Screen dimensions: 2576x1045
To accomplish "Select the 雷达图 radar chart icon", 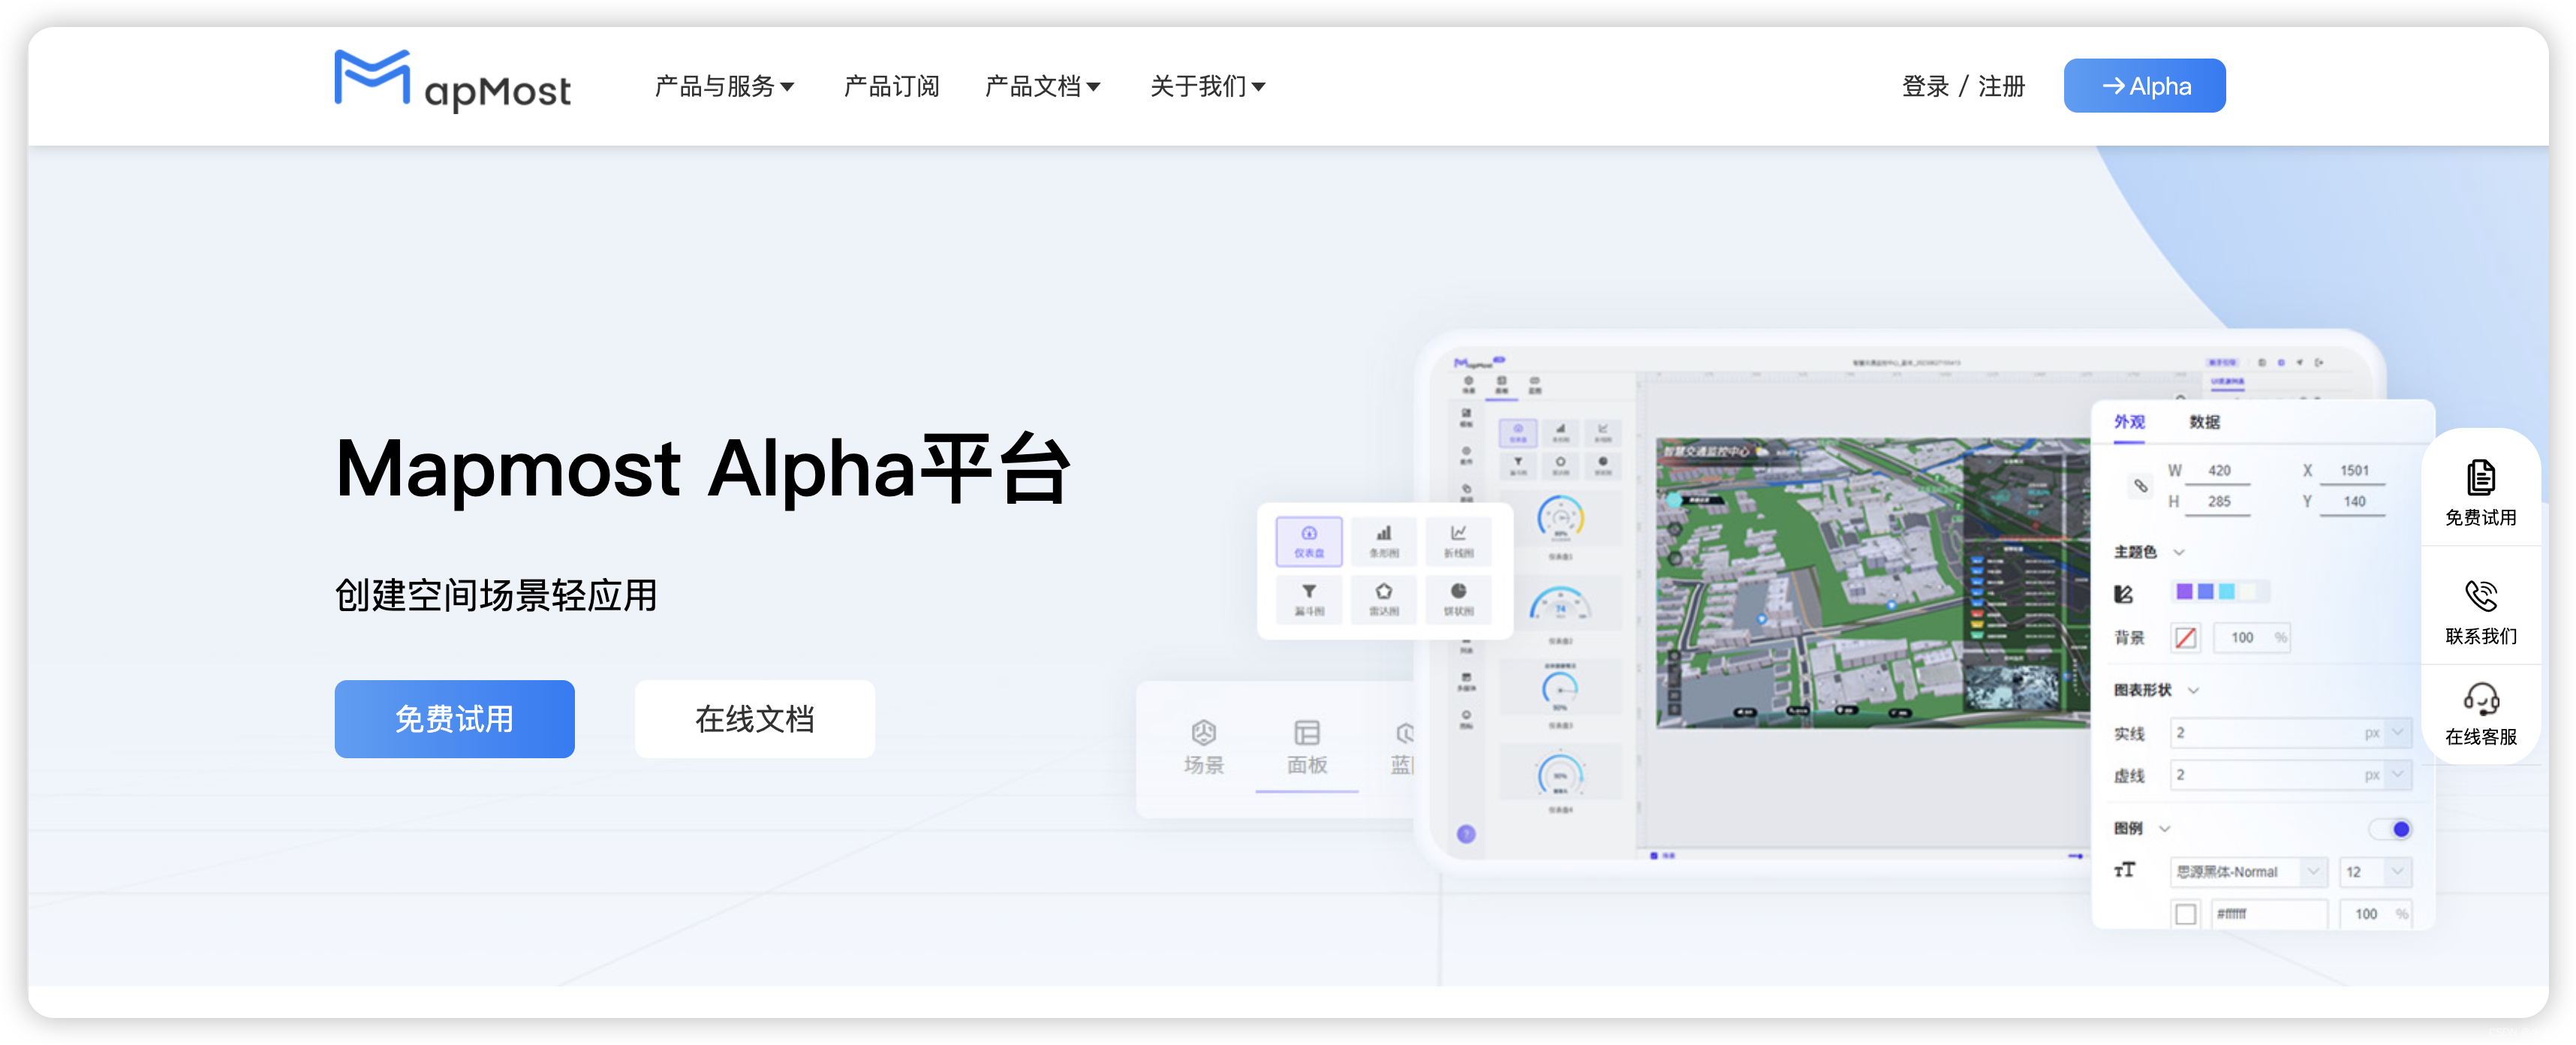I will point(1383,599).
